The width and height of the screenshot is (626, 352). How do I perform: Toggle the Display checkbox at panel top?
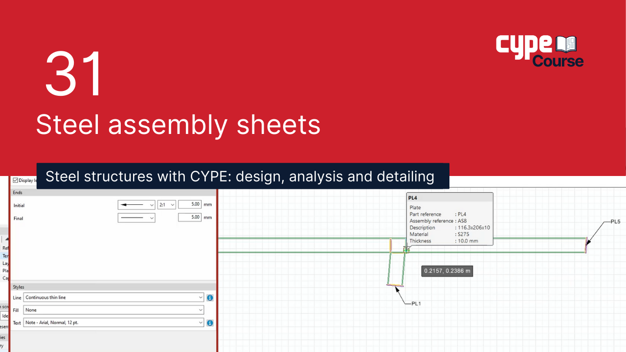pos(15,180)
